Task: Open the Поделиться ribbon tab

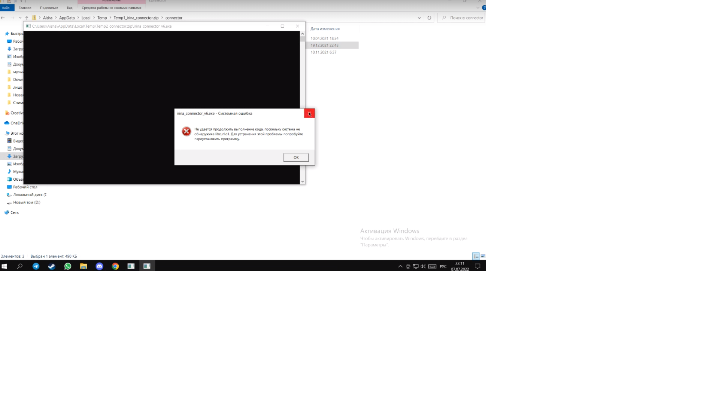Action: click(49, 7)
